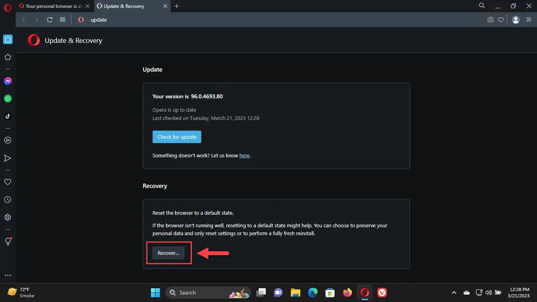Click the Opera icon in the page header
Viewport: 537px width, 302px height.
(34, 40)
